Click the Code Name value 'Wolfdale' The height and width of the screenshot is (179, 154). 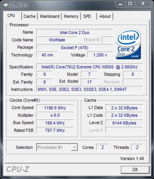tap(57, 40)
